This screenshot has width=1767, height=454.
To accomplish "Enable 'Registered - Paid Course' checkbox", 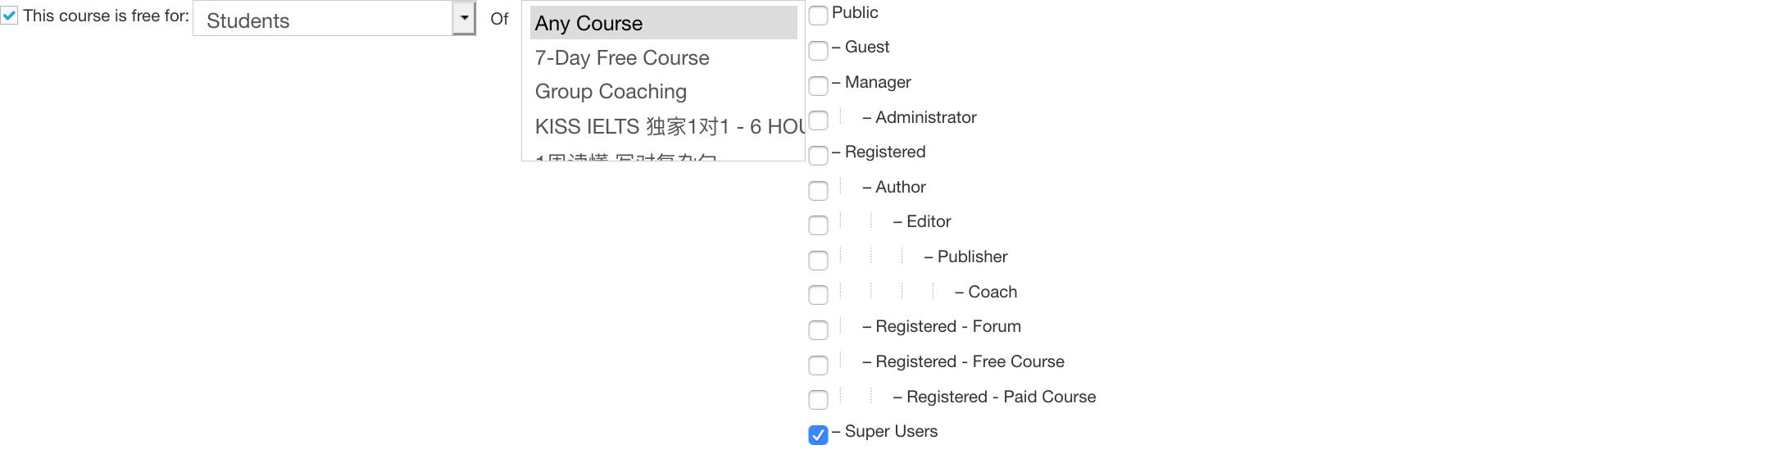I will point(818,399).
